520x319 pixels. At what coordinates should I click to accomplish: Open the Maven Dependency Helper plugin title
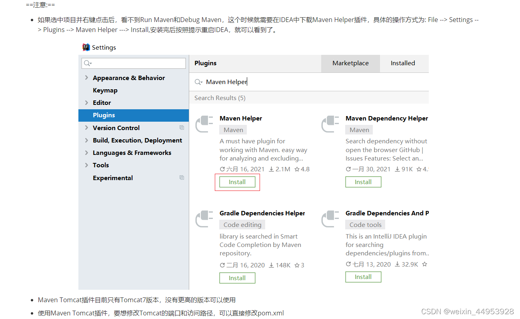click(x=387, y=118)
